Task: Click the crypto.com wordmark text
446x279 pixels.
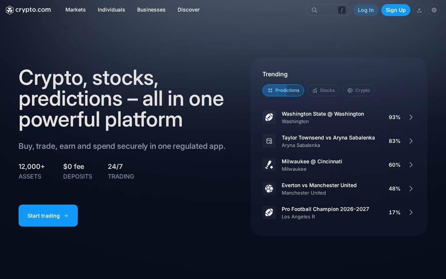Action: (33, 10)
